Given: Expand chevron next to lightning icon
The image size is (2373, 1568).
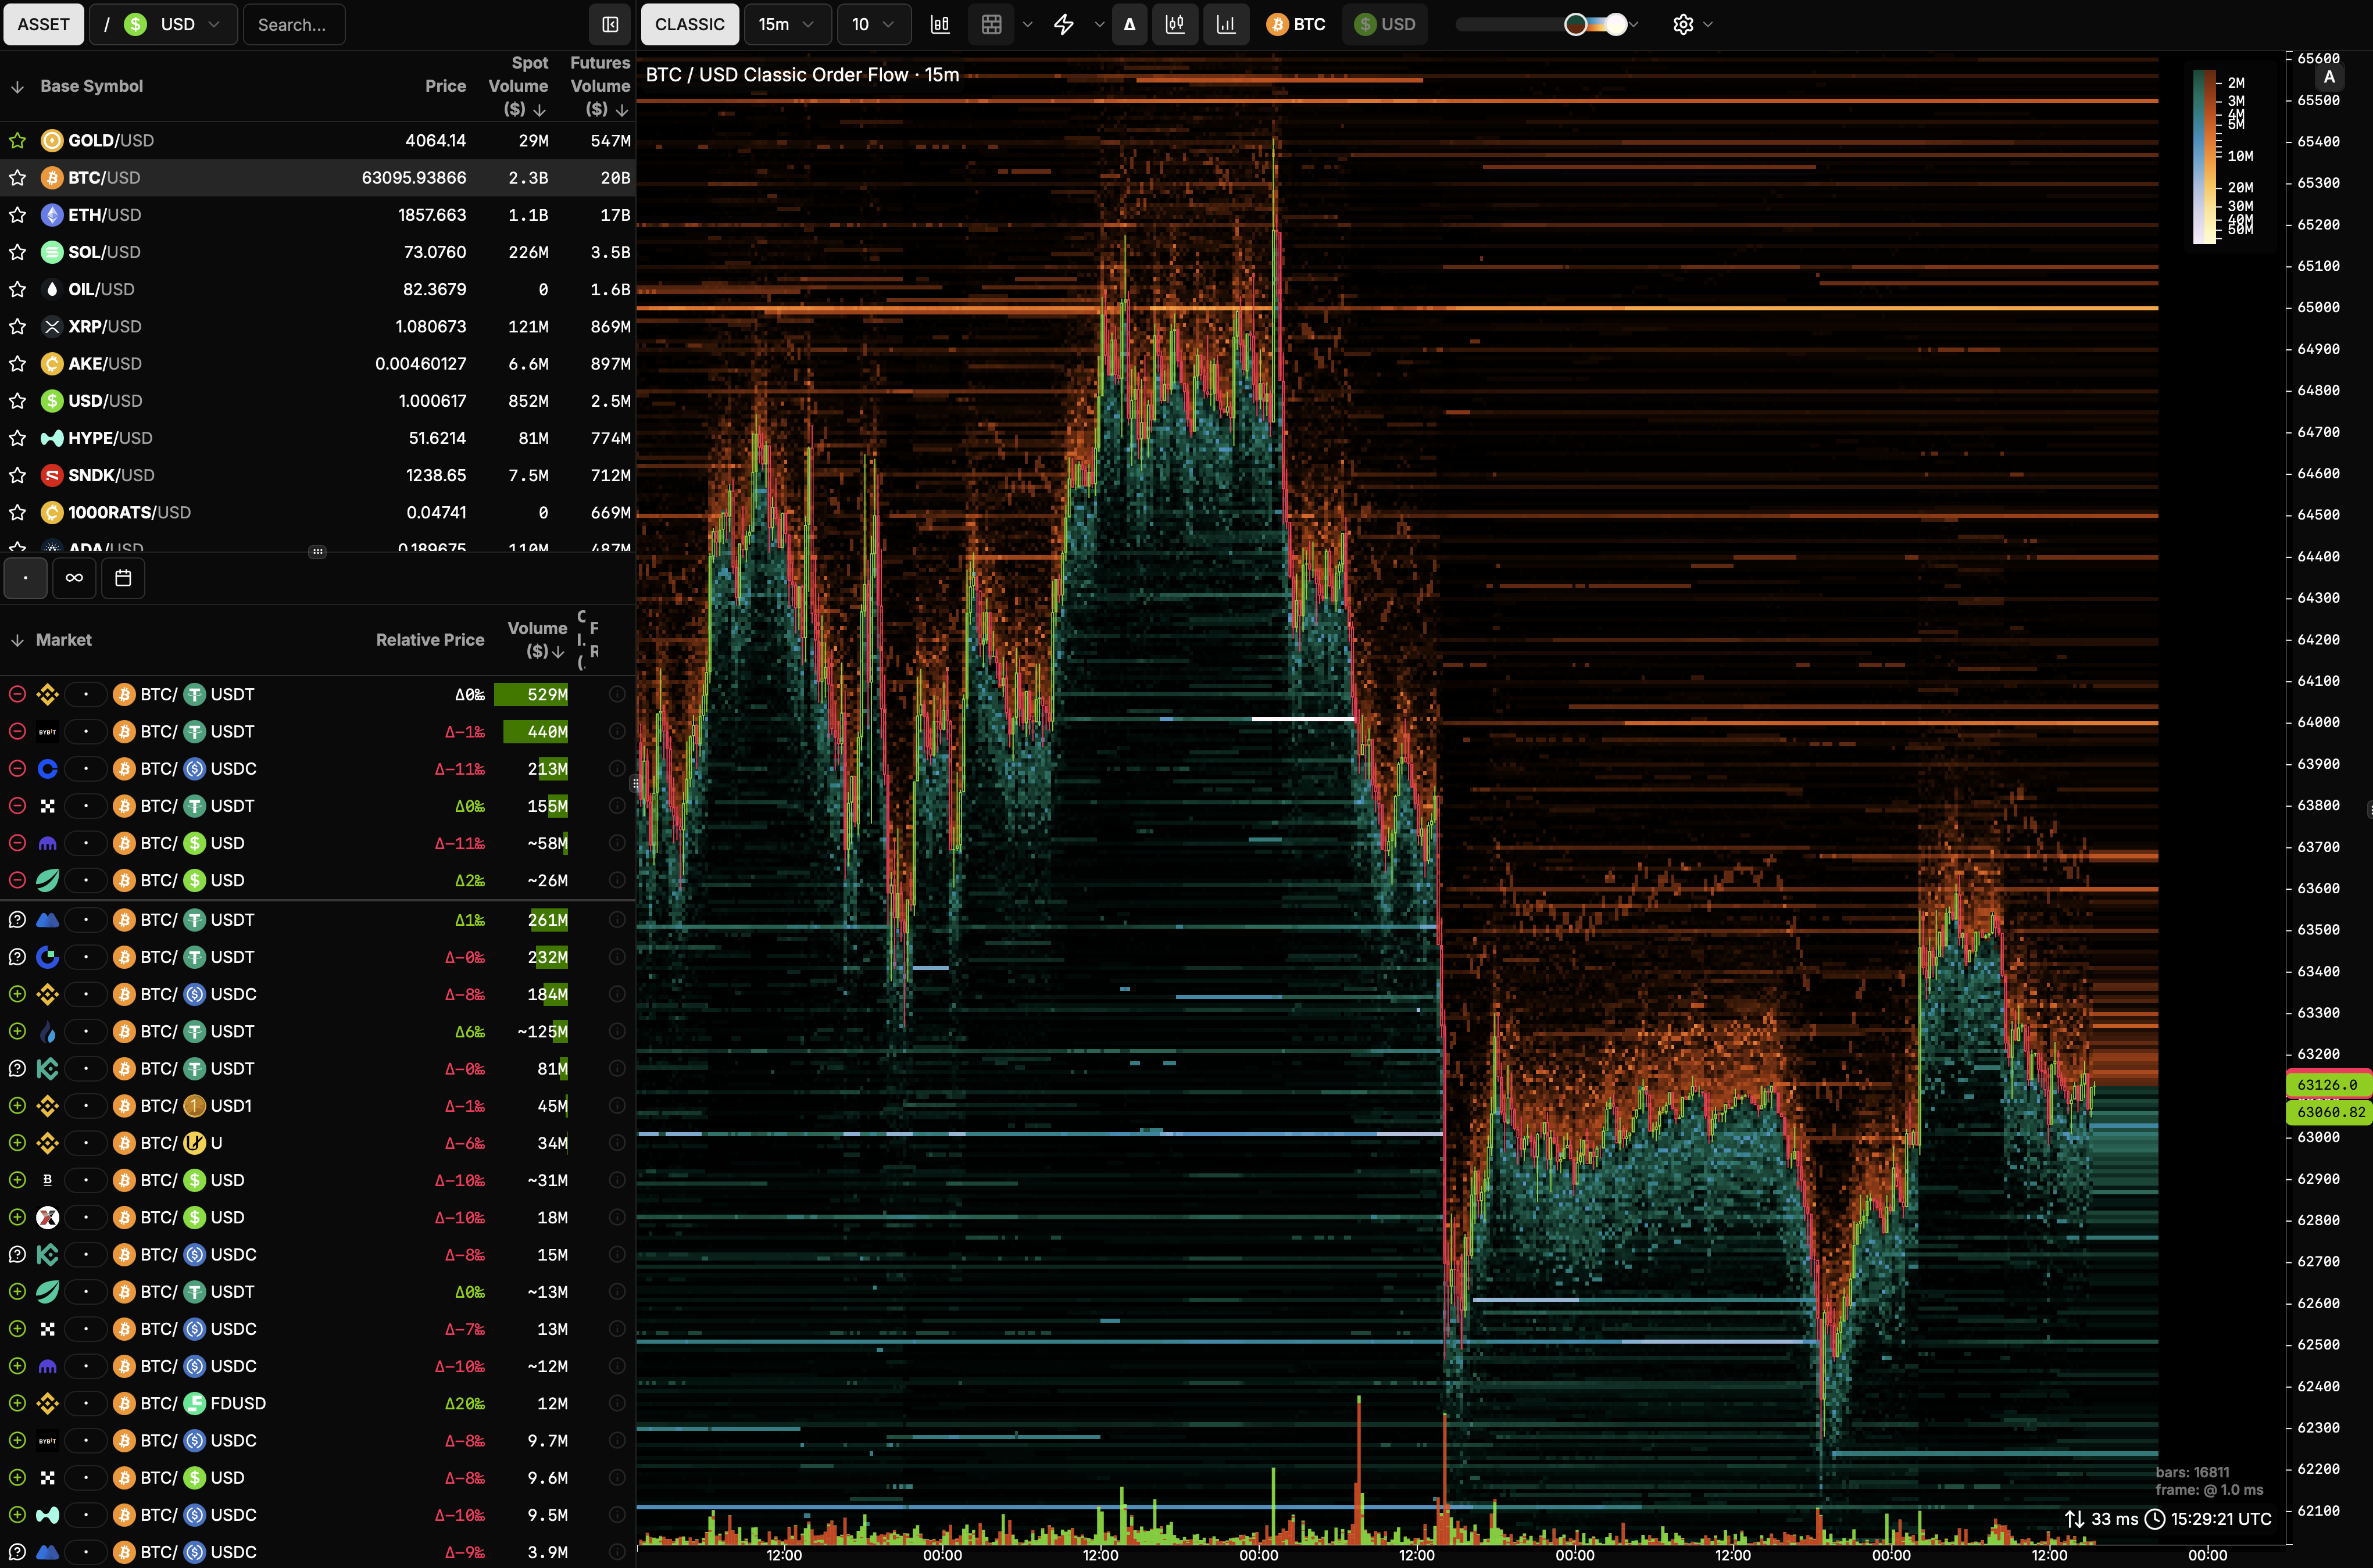Looking at the screenshot, I should (1099, 24).
